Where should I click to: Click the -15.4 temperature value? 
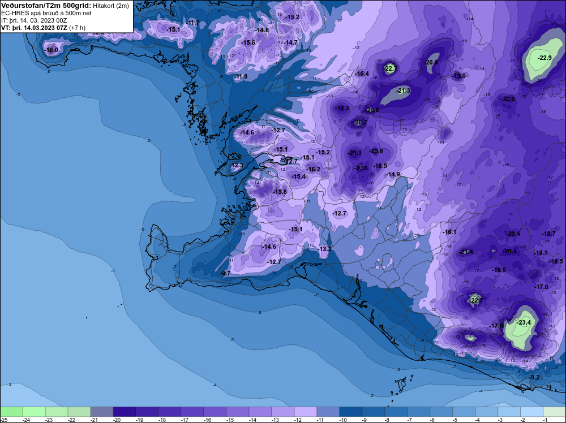[x=298, y=176]
